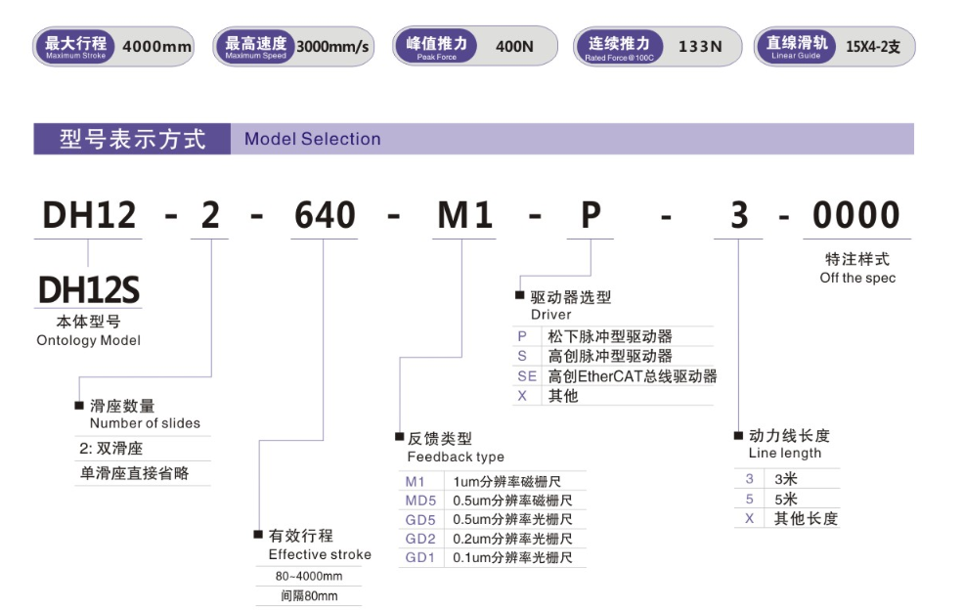Click the 高创脉冲型驱动器 row

pyautogui.click(x=610, y=356)
